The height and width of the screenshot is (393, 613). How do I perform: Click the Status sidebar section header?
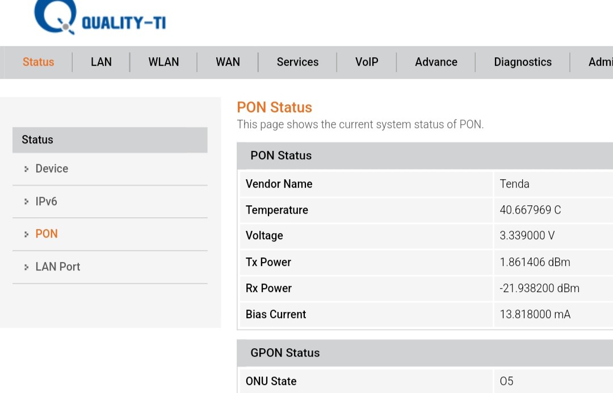pos(110,140)
